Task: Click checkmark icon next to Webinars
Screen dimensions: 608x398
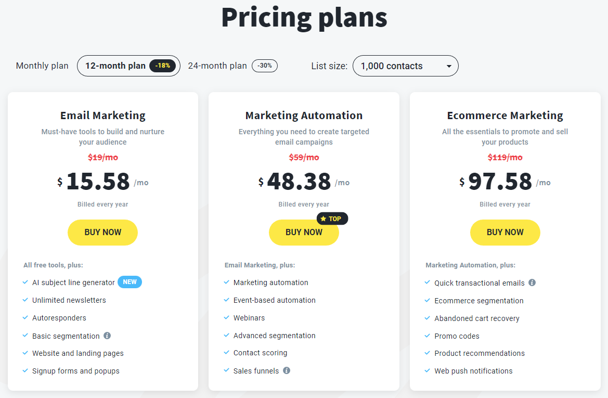Action: coord(226,317)
